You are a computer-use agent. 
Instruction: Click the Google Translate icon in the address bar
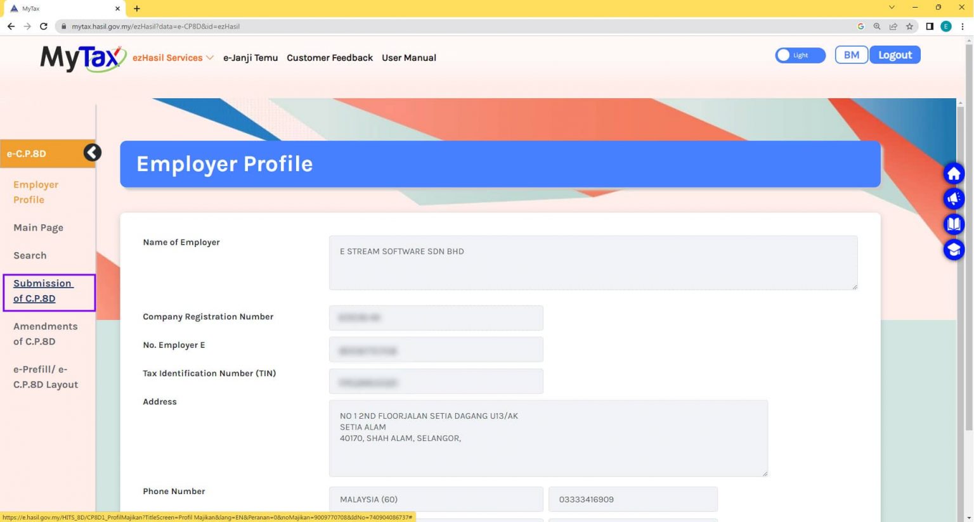click(860, 27)
